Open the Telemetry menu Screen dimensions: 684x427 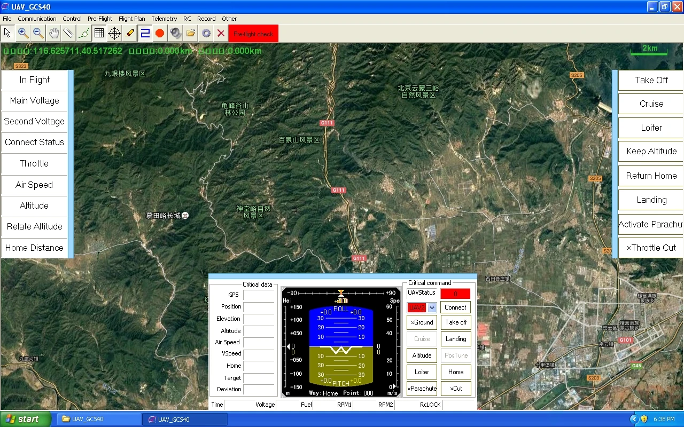tap(164, 19)
